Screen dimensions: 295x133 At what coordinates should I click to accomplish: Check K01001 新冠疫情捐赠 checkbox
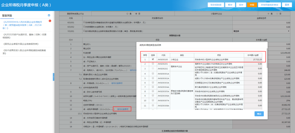(84, 22)
